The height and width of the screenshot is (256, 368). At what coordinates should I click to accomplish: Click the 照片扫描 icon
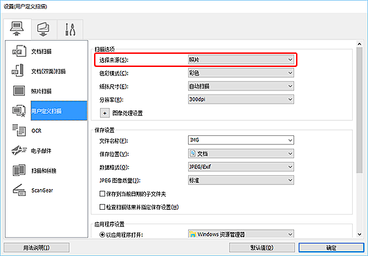tap(19, 91)
